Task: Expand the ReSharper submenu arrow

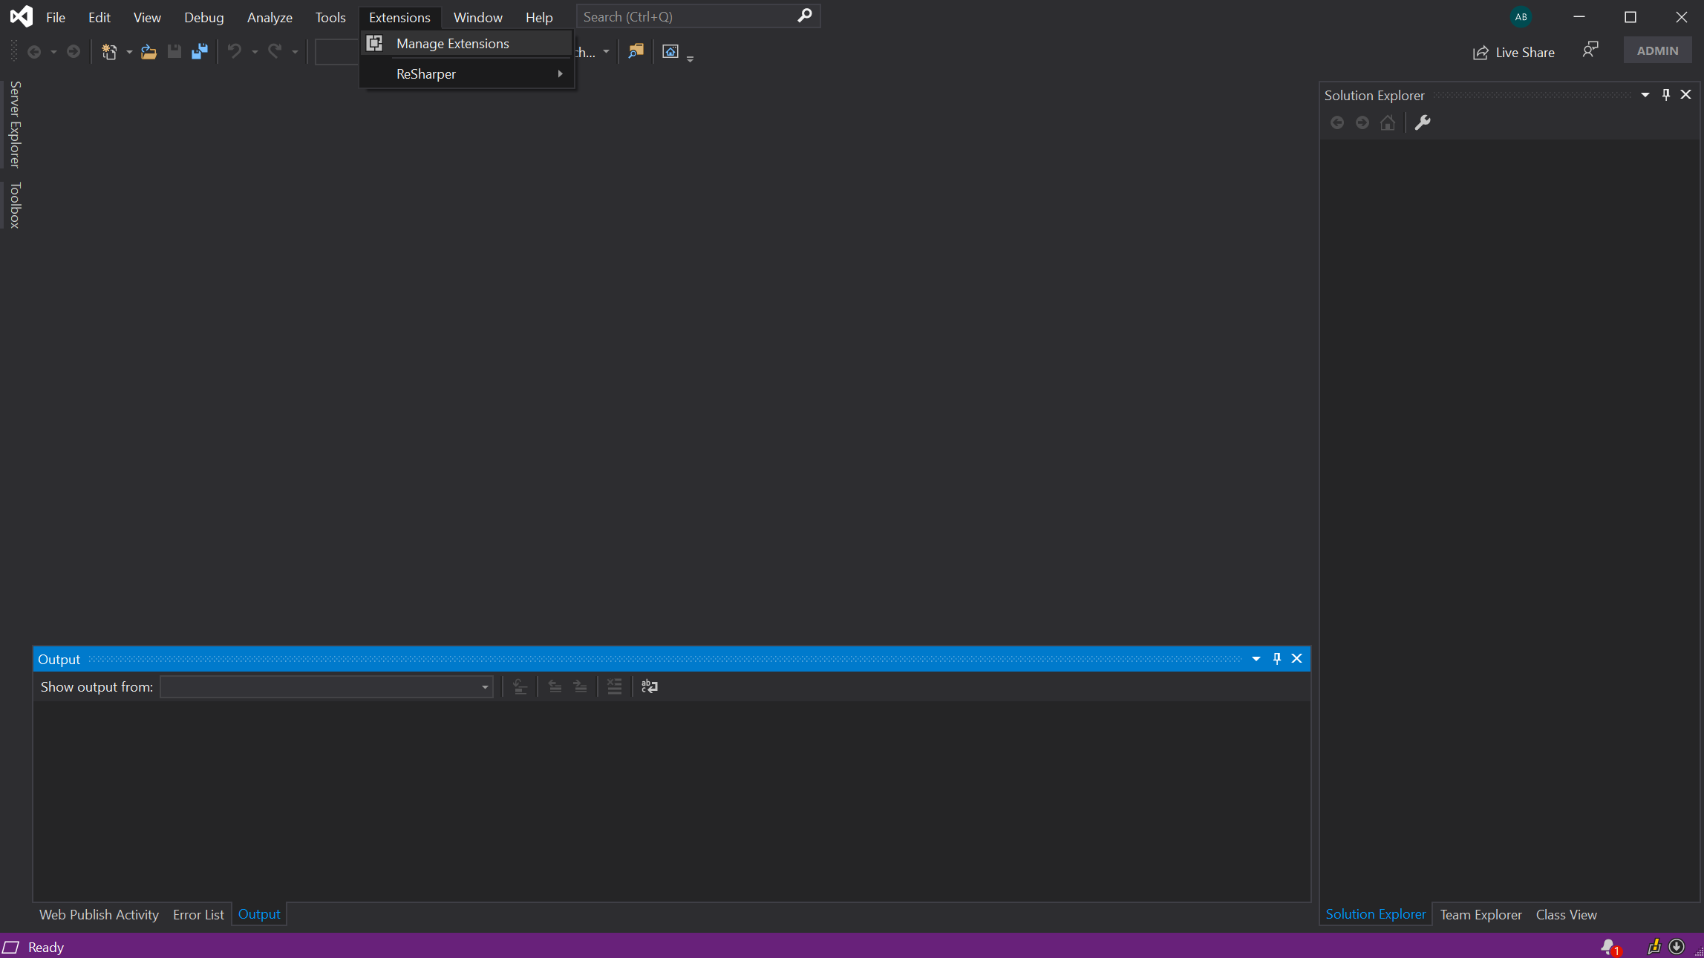Action: (x=560, y=73)
